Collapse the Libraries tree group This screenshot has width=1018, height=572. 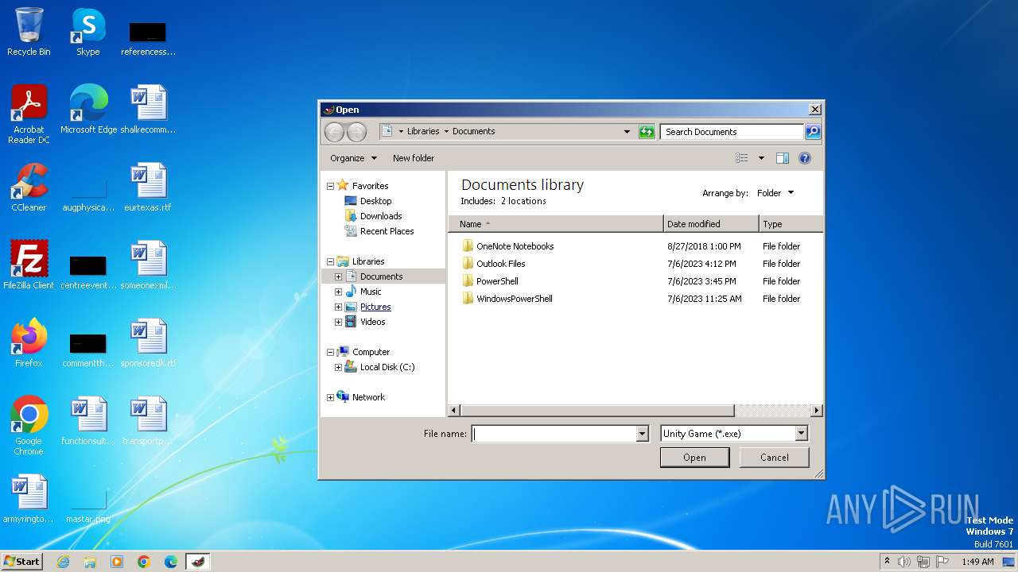pos(330,261)
